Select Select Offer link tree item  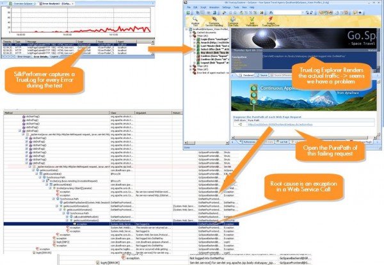pos(214,49)
